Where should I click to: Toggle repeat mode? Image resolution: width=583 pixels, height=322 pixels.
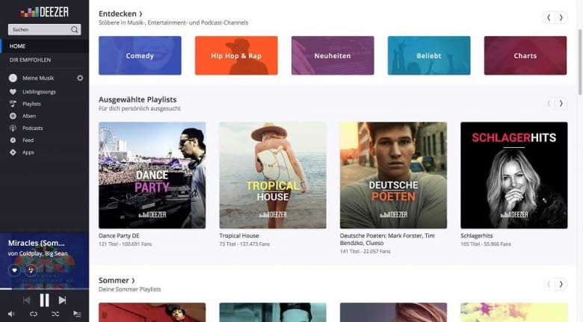tap(34, 315)
